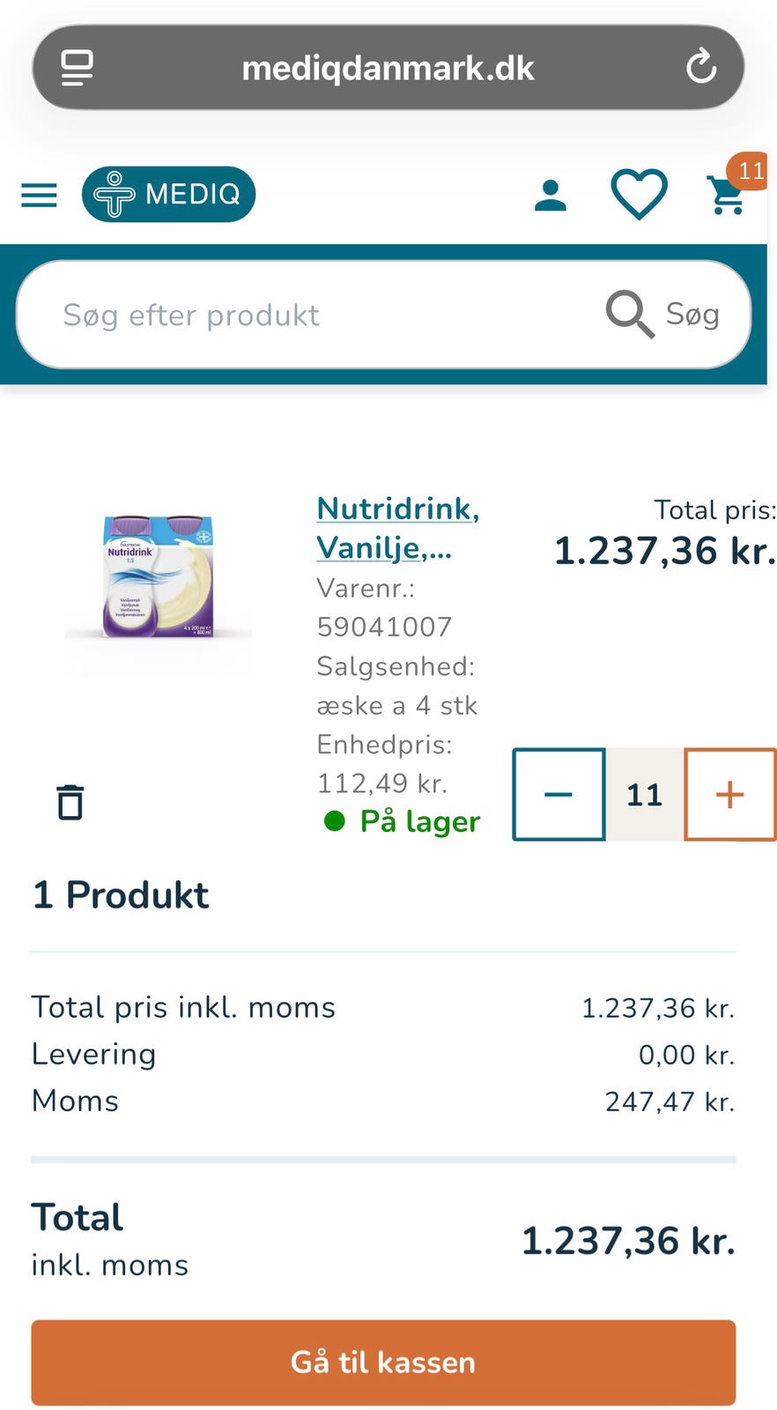Screen dimensions: 777x1410
Task: Open the hamburger navigation menu
Action: pyautogui.click(x=39, y=195)
